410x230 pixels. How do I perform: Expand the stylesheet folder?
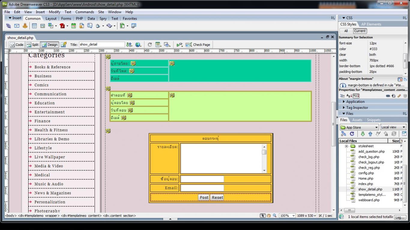click(346, 146)
